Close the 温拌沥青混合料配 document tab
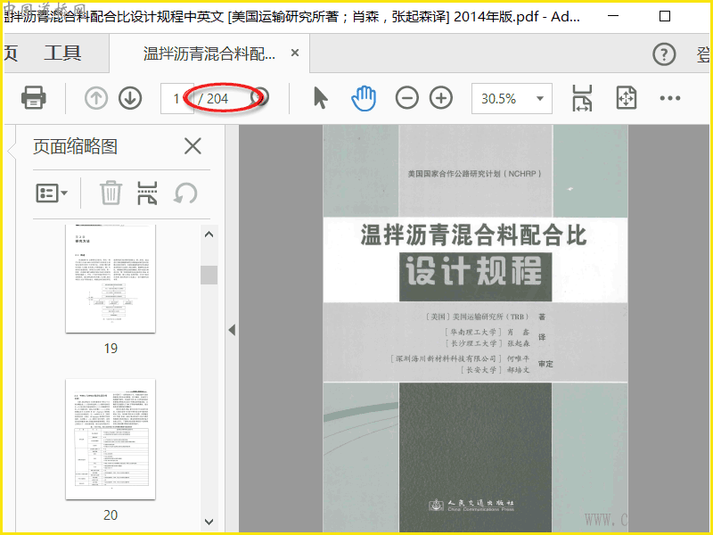This screenshot has width=713, height=535. coord(295,53)
